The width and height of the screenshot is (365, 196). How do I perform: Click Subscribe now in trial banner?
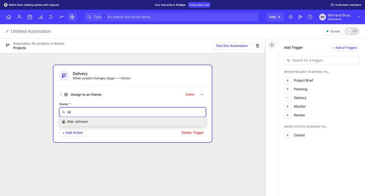[x=199, y=5]
